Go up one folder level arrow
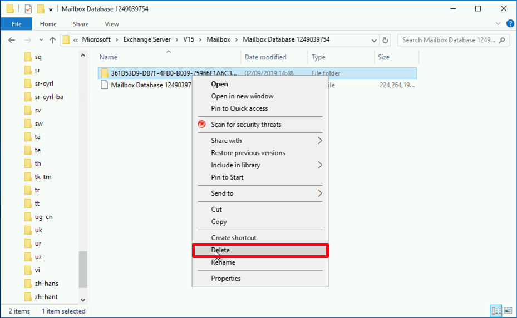 [x=53, y=40]
